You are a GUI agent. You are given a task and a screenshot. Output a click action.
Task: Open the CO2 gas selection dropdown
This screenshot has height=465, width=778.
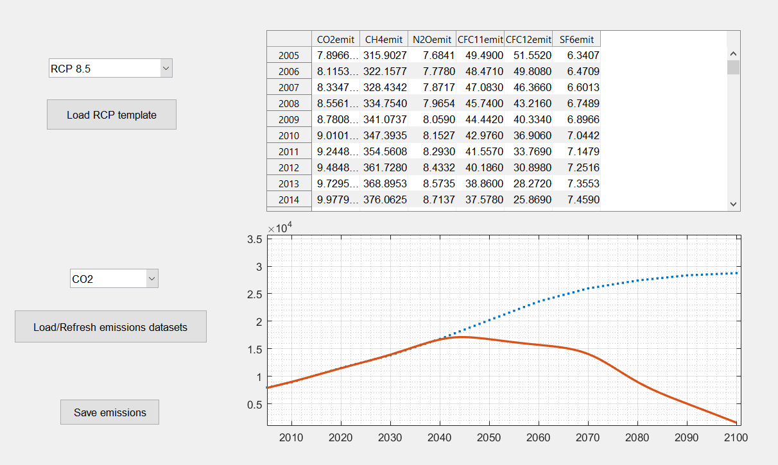114,278
